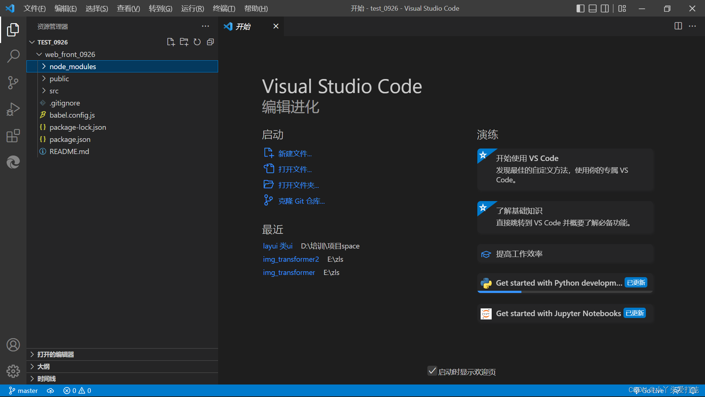Refresh the explorer file tree
This screenshot has width=705, height=397.
tap(197, 42)
